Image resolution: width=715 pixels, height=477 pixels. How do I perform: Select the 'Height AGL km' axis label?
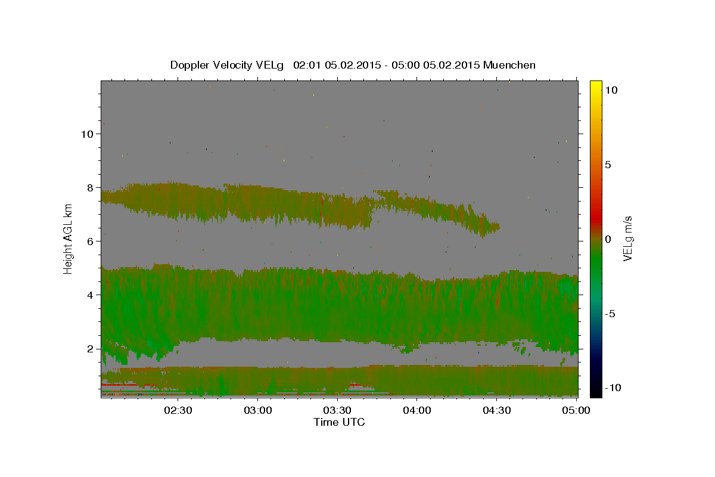pyautogui.click(x=68, y=238)
